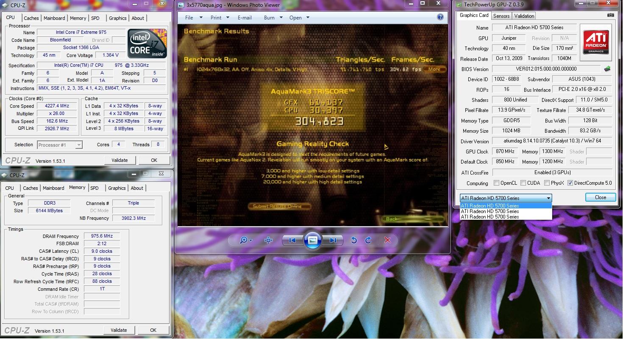The width and height of the screenshot is (623, 339).
Task: Go to previous image in Photo Viewer
Action: (x=292, y=240)
